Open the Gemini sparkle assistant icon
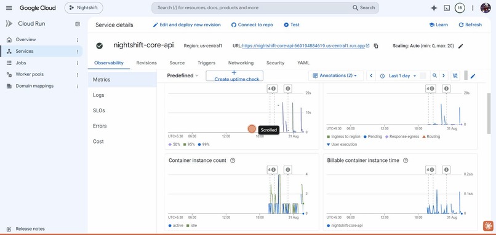Image resolution: width=496 pixels, height=235 pixels. pos(434,8)
